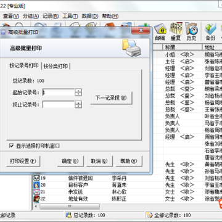The width and height of the screenshot is (222, 222).
Task: Click the 地址 column header
Action: point(212,47)
